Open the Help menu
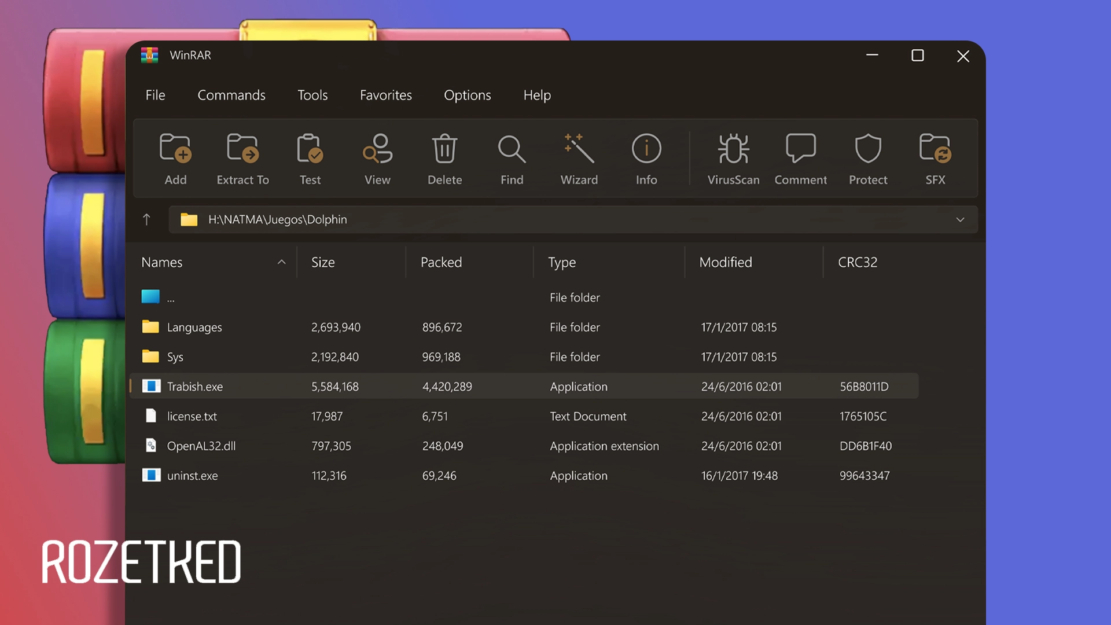The width and height of the screenshot is (1111, 625). pyautogui.click(x=537, y=95)
